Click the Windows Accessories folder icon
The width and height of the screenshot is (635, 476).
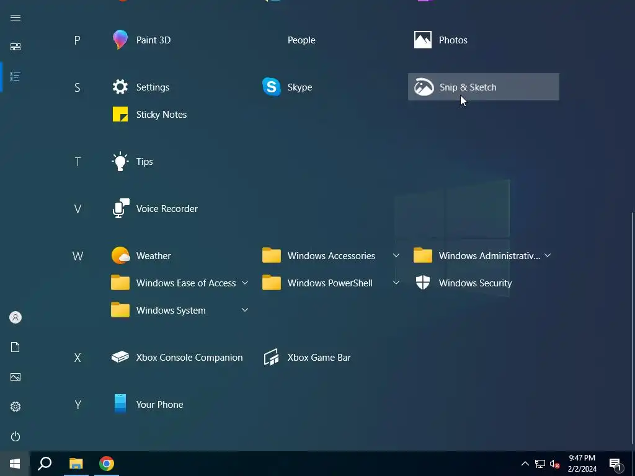[x=272, y=255]
